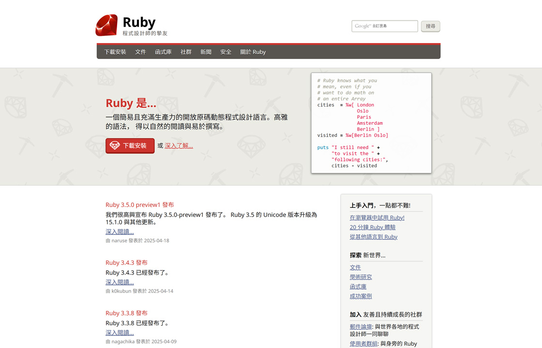Open the 使用者群組 link
Viewport: 542px width, 348px height.
pyautogui.click(x=363, y=344)
